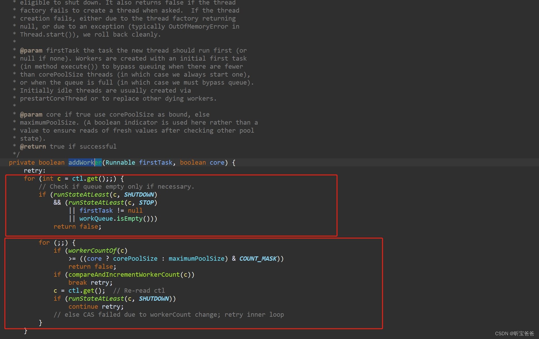Image resolution: width=539 pixels, height=339 pixels.
Task: Click 'Thread.start())' in the comment
Action: tap(47, 34)
